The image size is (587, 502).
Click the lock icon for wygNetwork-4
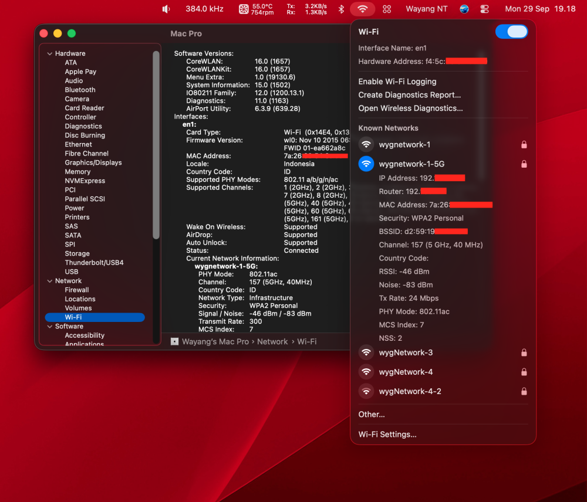tap(524, 372)
